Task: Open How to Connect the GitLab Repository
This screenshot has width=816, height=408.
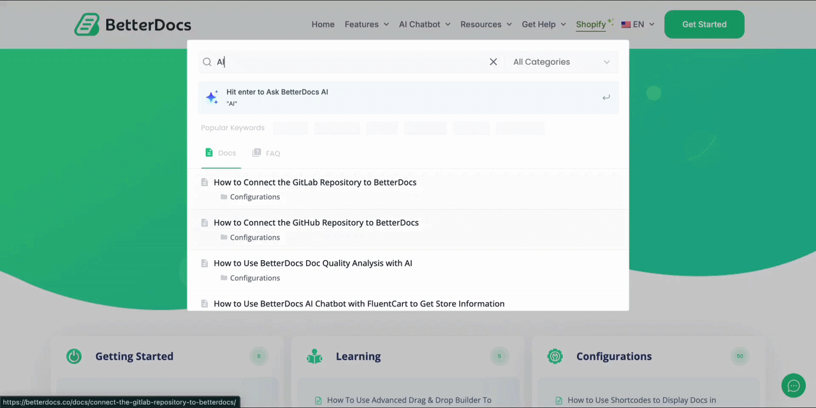Action: (x=315, y=182)
